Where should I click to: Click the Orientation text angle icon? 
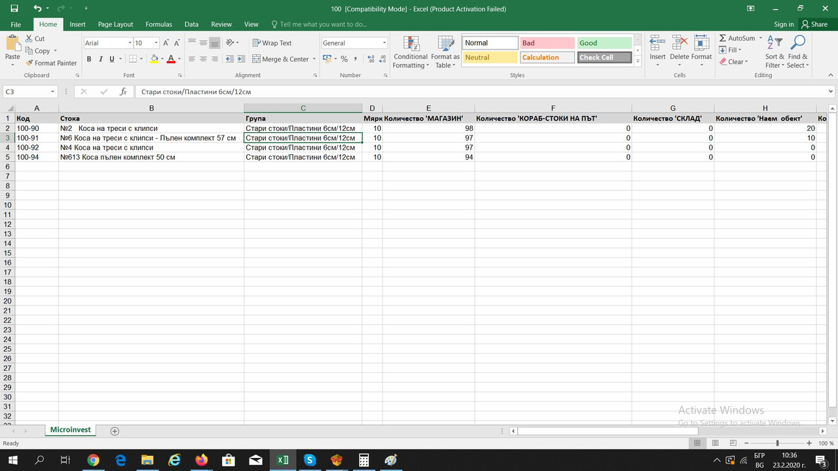pos(230,43)
